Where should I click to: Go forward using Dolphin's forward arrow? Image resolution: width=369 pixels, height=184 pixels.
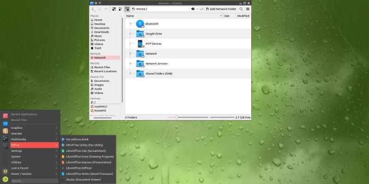[100, 9]
